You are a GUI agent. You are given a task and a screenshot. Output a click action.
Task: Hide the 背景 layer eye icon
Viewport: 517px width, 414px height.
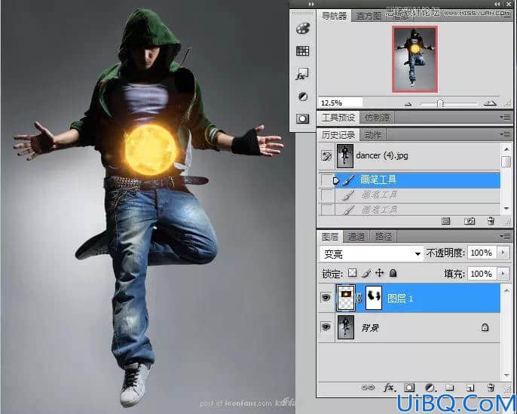click(x=326, y=327)
